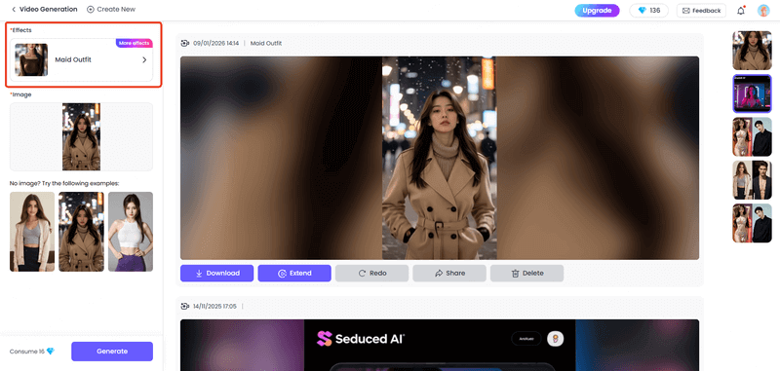This screenshot has width=780, height=371.
Task: Delete the generated video
Action: click(x=526, y=274)
